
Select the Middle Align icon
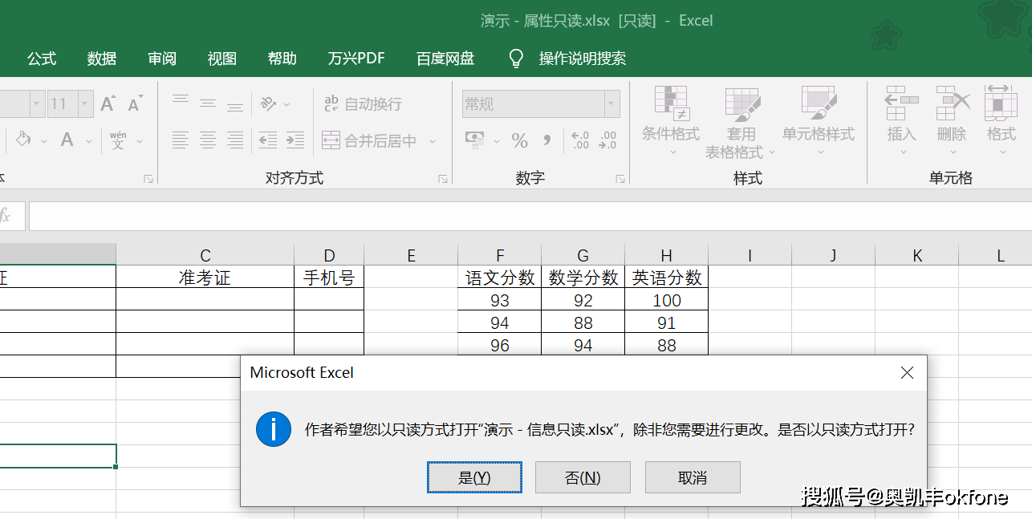point(208,103)
